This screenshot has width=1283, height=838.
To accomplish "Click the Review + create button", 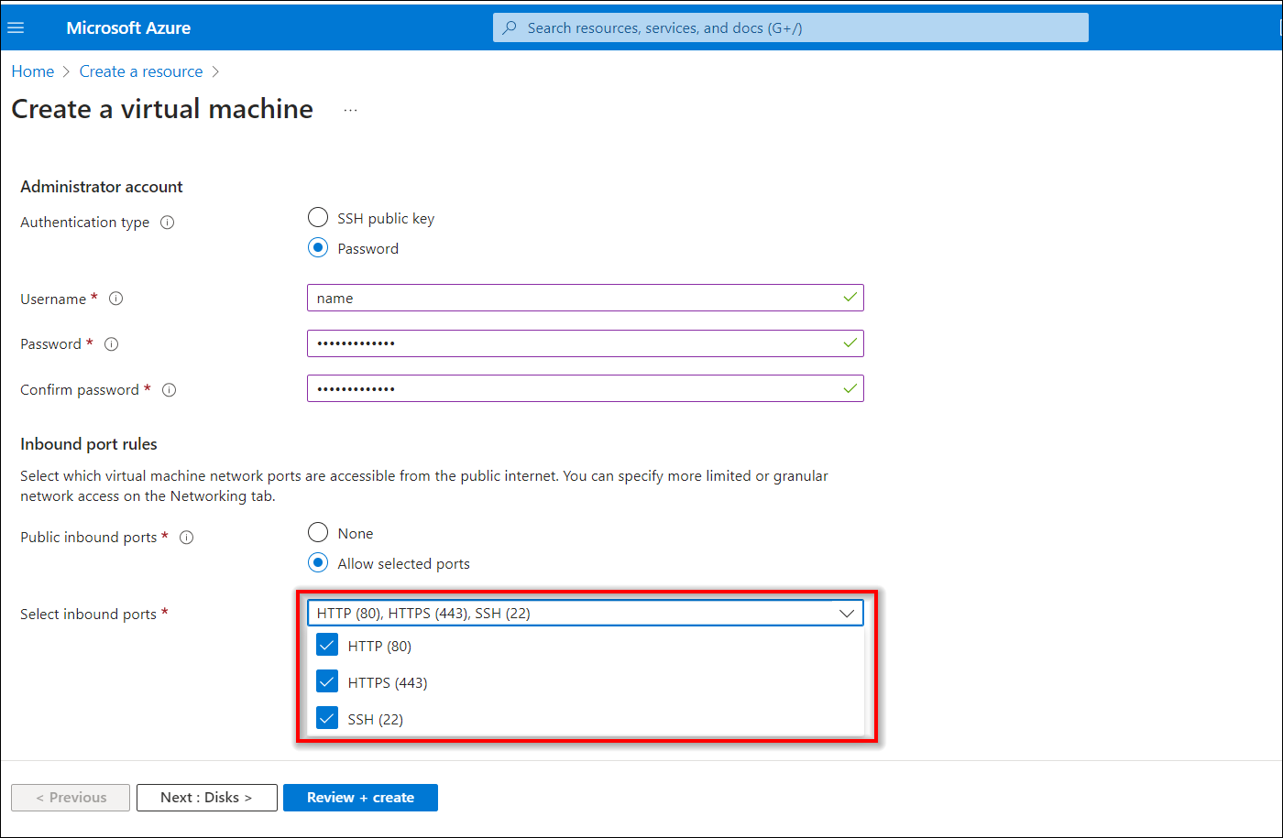I will coord(360,798).
